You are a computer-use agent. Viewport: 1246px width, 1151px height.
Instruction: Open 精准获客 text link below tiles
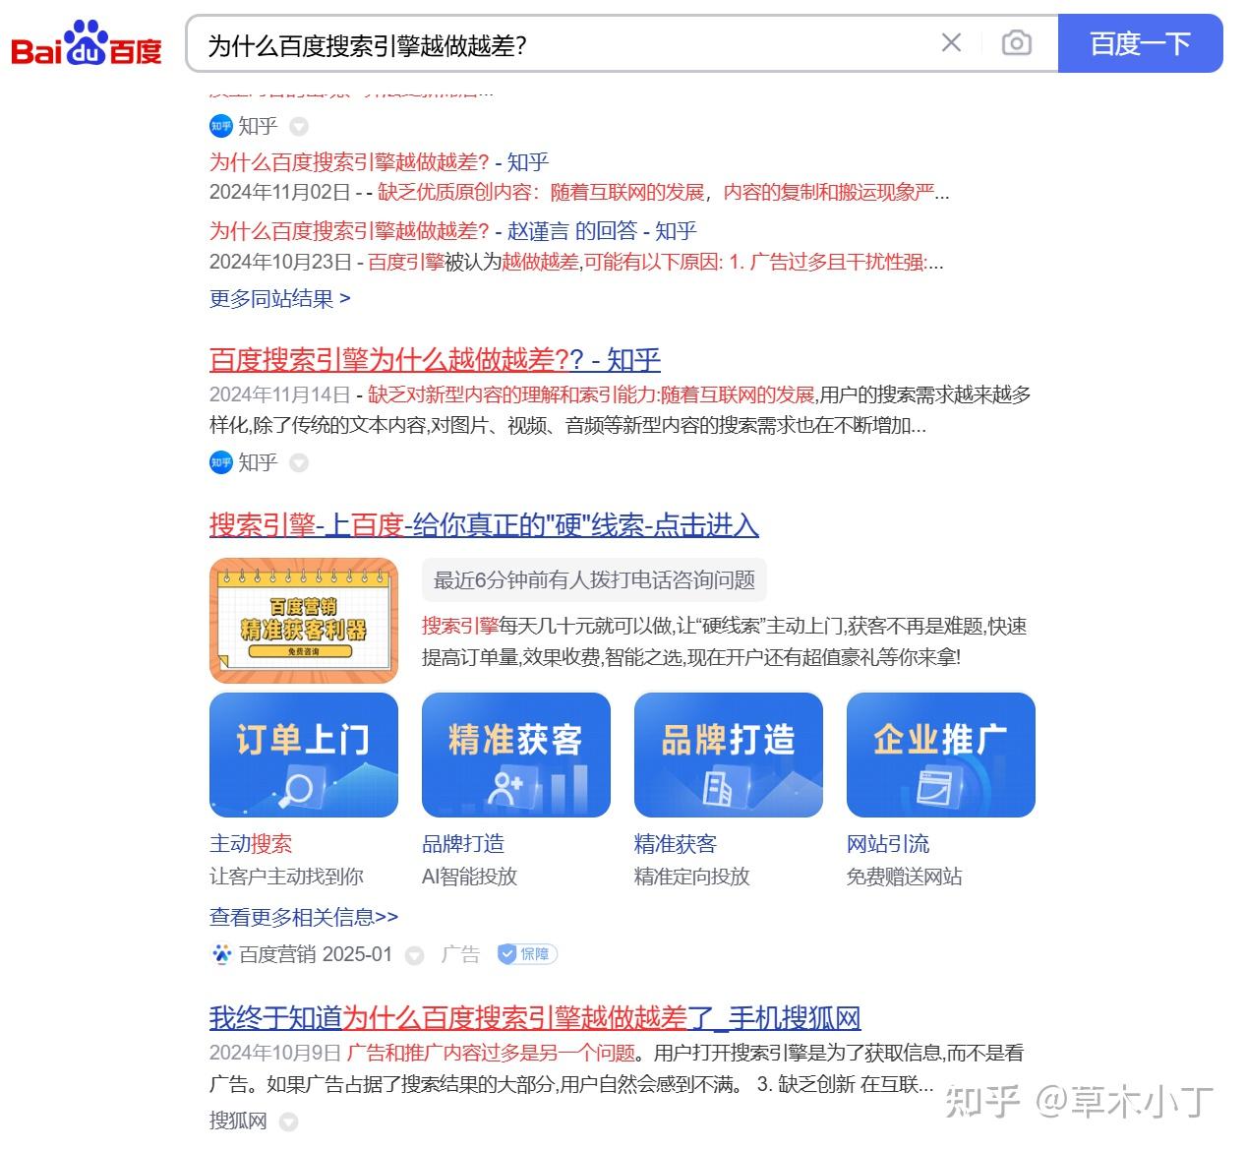(676, 844)
